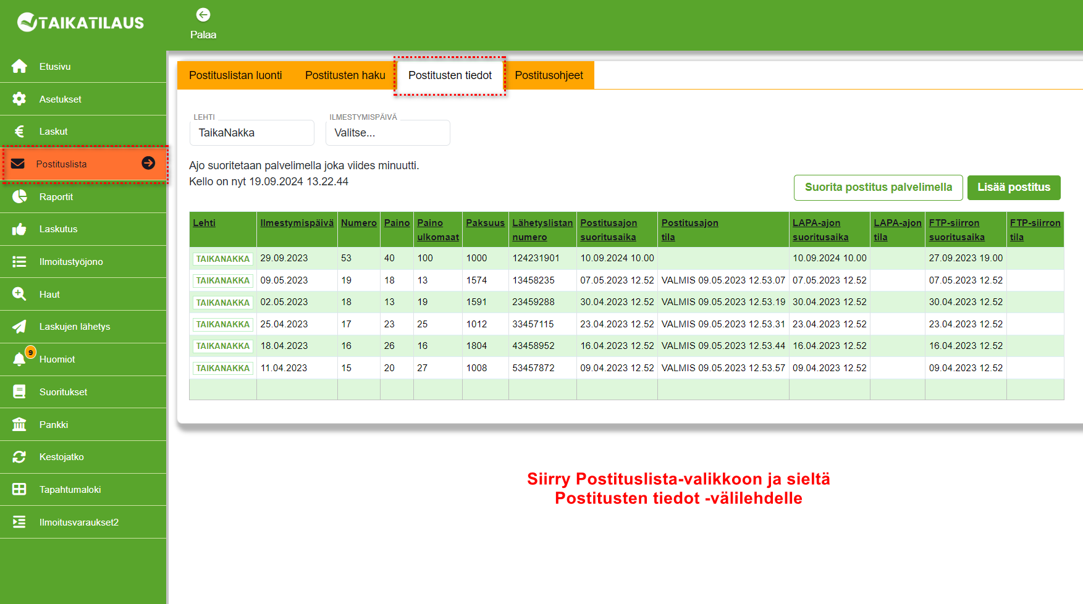Open Asetukset via the gear icon
The height and width of the screenshot is (604, 1083).
(x=19, y=99)
